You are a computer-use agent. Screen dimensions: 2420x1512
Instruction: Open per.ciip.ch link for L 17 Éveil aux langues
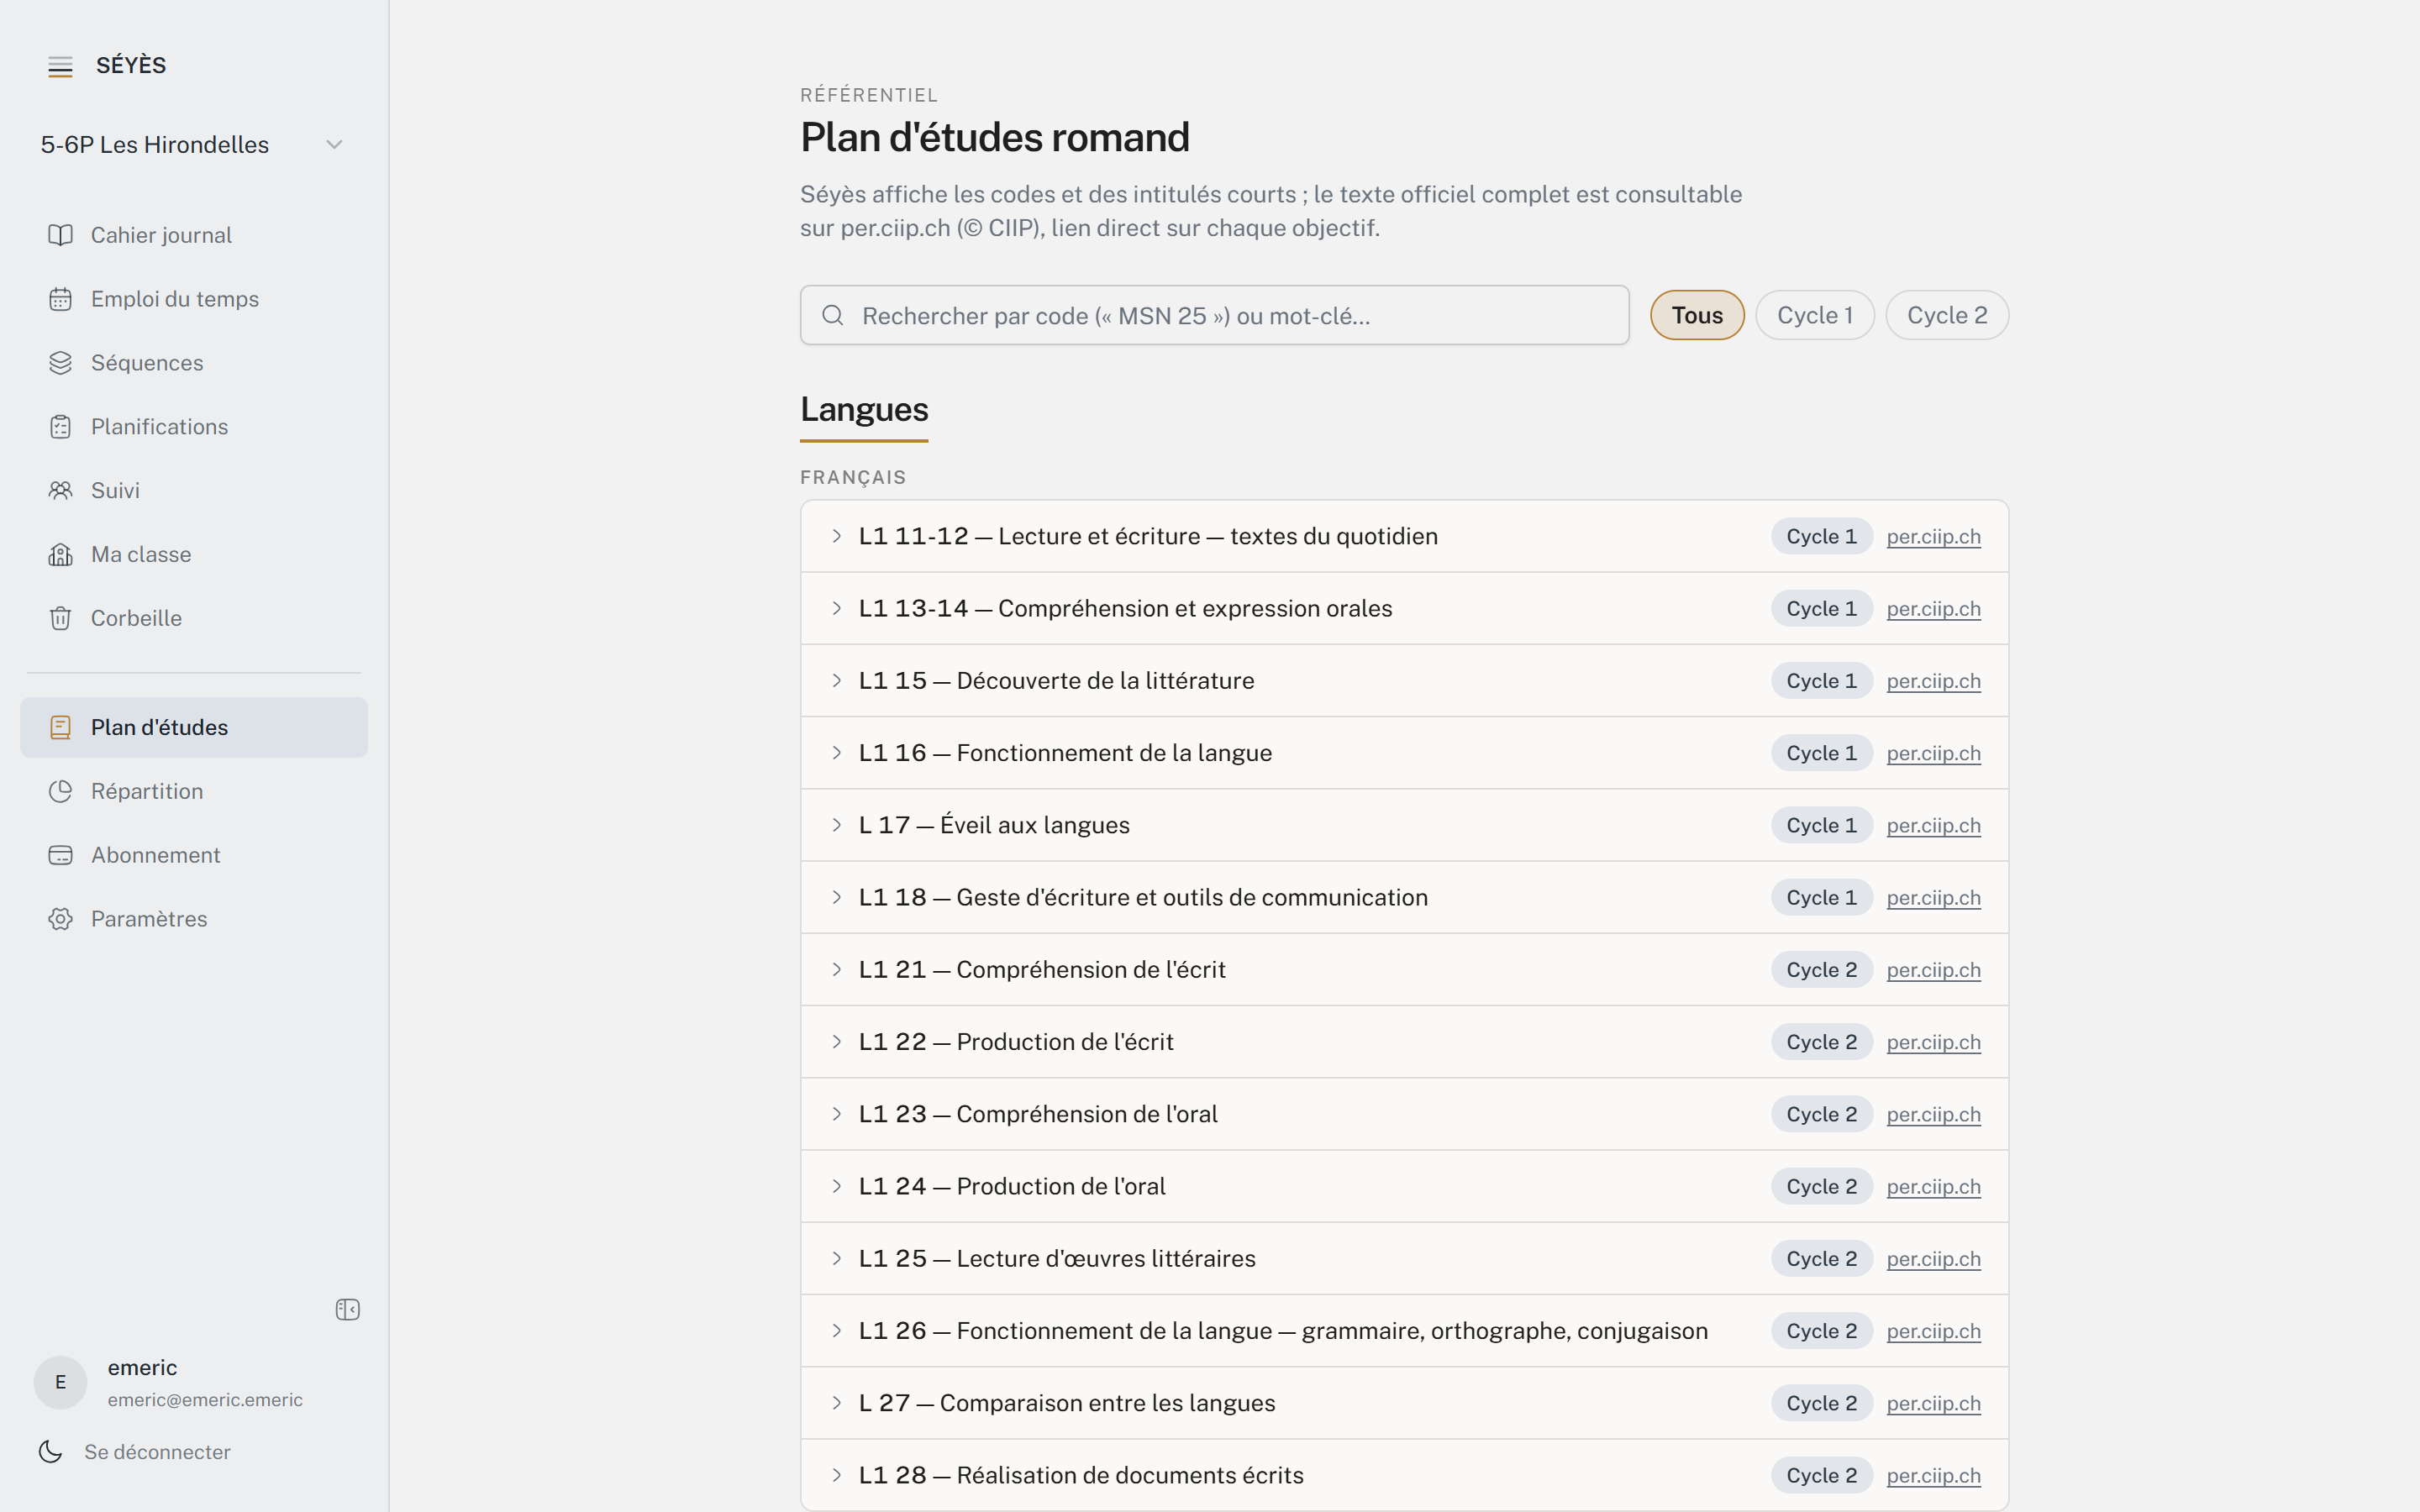point(1933,826)
